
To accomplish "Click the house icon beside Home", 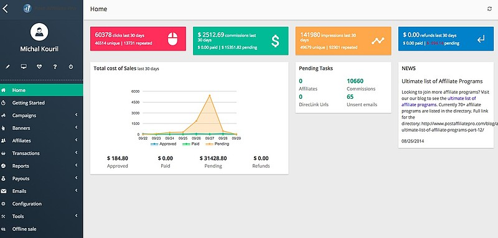I will [4, 90].
